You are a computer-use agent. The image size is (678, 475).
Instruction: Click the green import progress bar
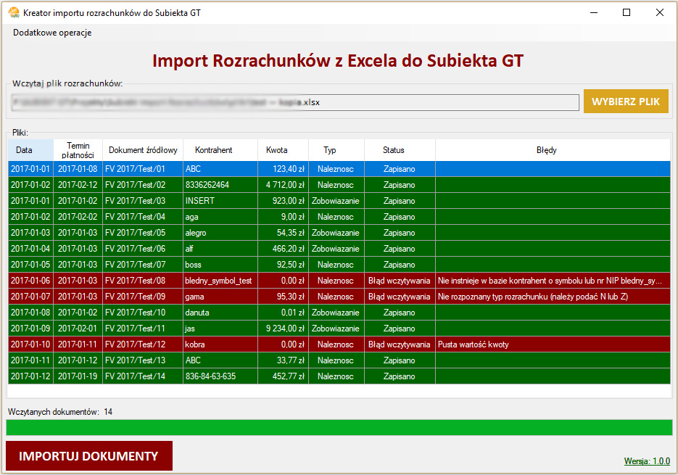tap(339, 427)
